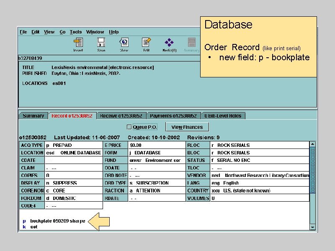Click the E PRICE field $0.00
Viewport: 335px width, 251px height.
point(157,145)
